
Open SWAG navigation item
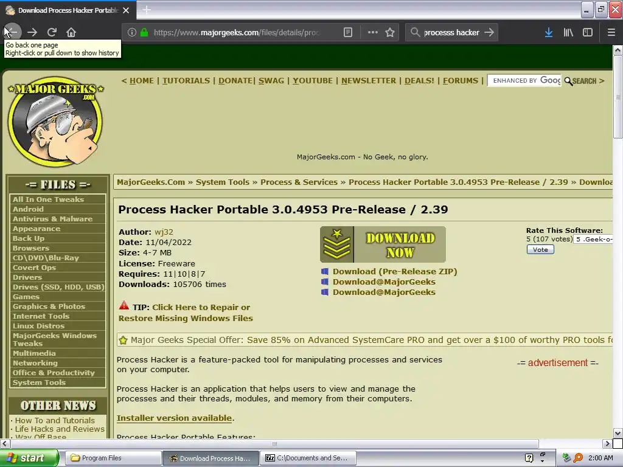point(271,81)
